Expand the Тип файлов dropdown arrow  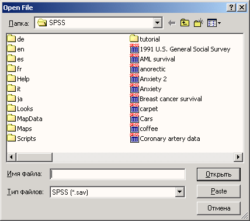coord(179,192)
